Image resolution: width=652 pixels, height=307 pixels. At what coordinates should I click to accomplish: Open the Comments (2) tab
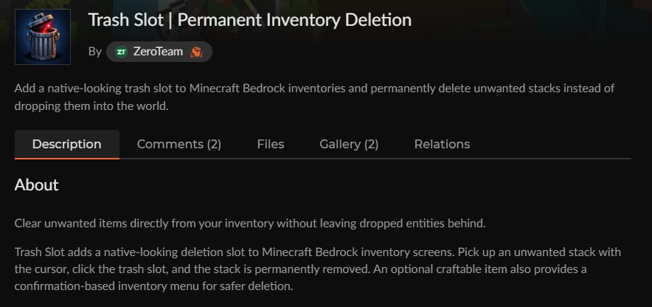point(179,145)
